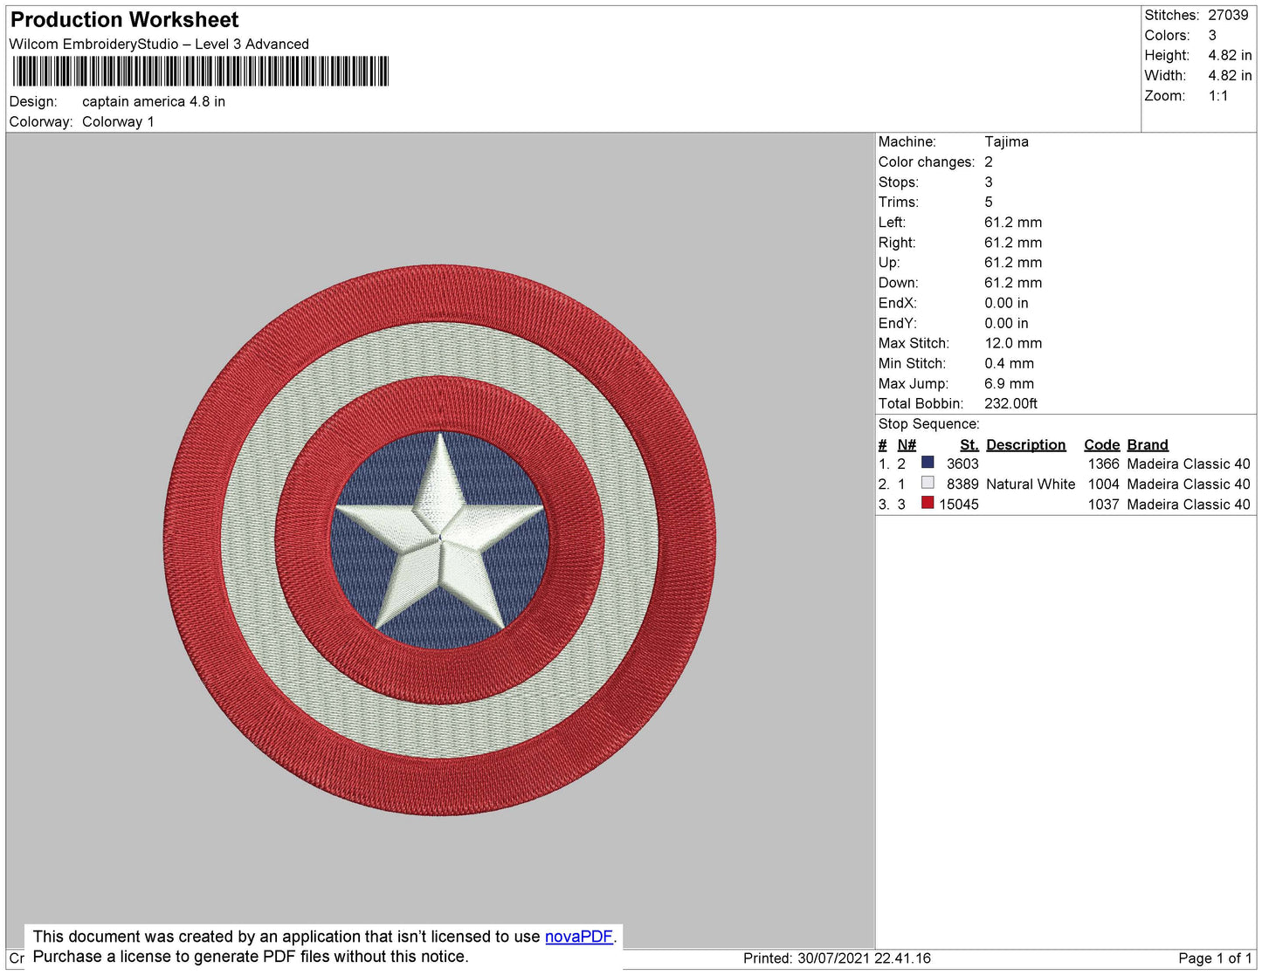The height and width of the screenshot is (975, 1262).
Task: Click the Width value '4.82 in'
Action: pyautogui.click(x=1230, y=76)
